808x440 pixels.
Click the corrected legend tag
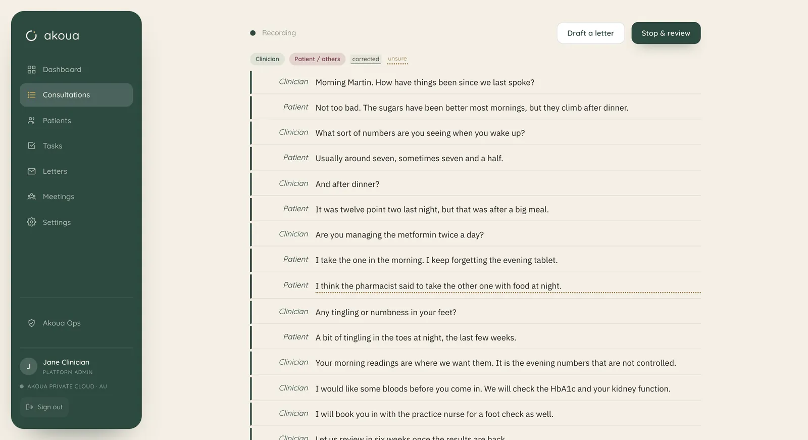point(366,59)
